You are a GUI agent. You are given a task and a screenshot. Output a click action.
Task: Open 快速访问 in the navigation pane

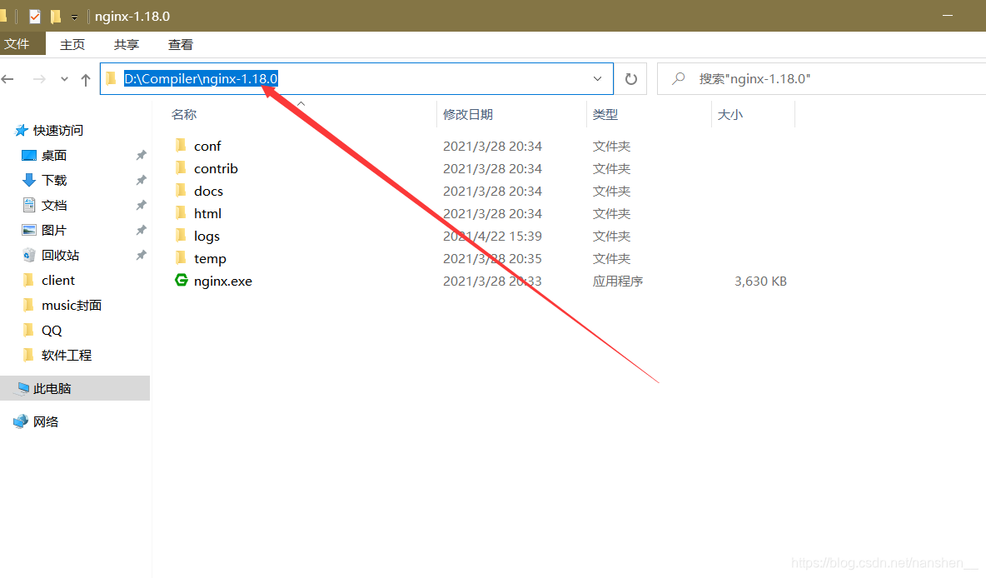pyautogui.click(x=57, y=130)
